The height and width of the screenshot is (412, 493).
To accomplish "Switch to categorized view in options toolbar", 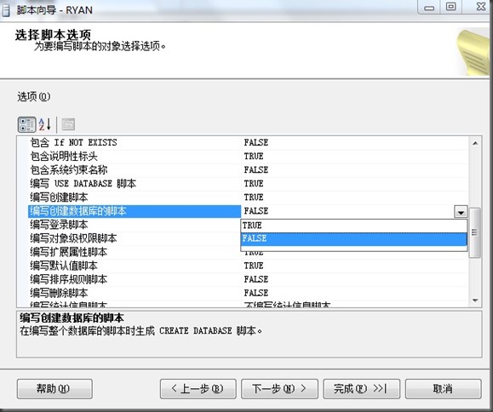I will (26, 124).
